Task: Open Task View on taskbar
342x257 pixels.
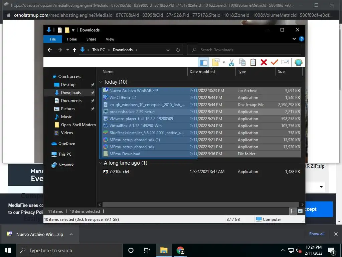Action: tap(147, 250)
